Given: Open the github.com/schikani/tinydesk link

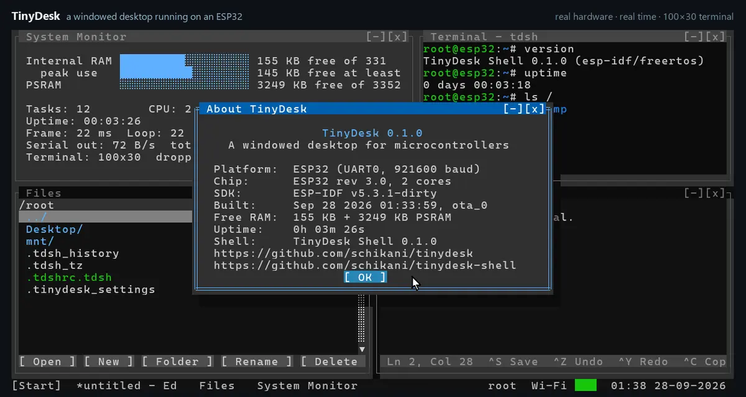Looking at the screenshot, I should click(x=344, y=253).
